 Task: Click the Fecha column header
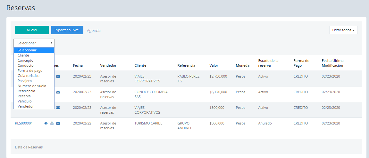point(78,65)
